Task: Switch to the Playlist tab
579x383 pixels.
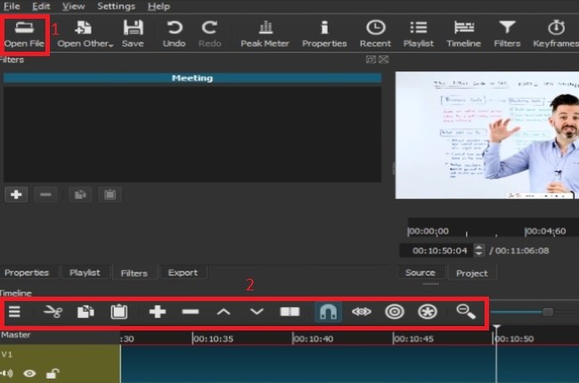Action: pos(85,273)
